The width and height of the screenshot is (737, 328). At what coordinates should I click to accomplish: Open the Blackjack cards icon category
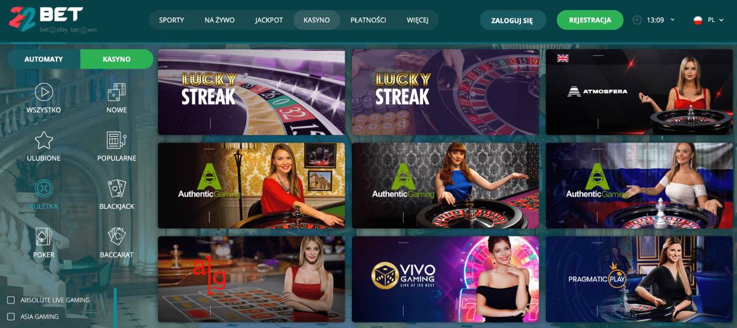116,188
